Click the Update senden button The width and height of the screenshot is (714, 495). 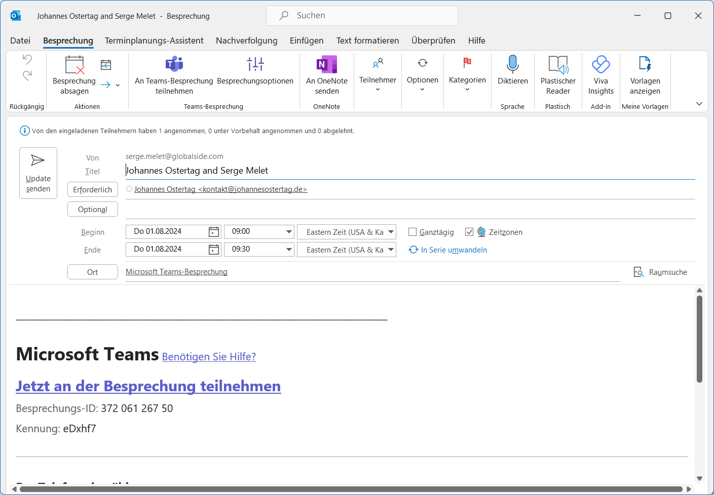(x=38, y=173)
